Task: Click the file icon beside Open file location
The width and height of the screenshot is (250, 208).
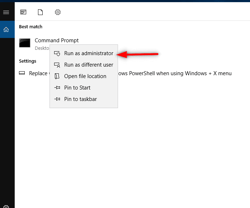Action: [57, 76]
